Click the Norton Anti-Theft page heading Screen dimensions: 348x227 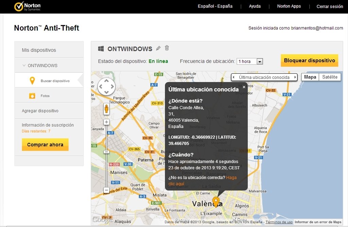47,28
